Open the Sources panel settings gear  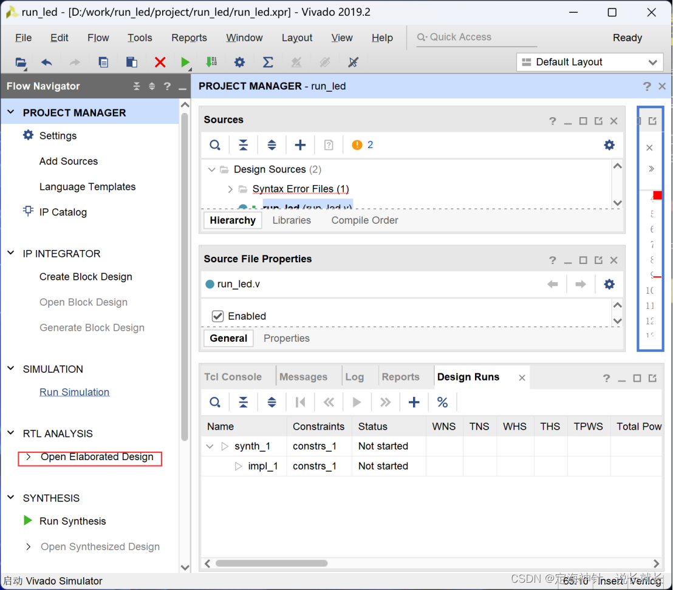click(x=609, y=145)
